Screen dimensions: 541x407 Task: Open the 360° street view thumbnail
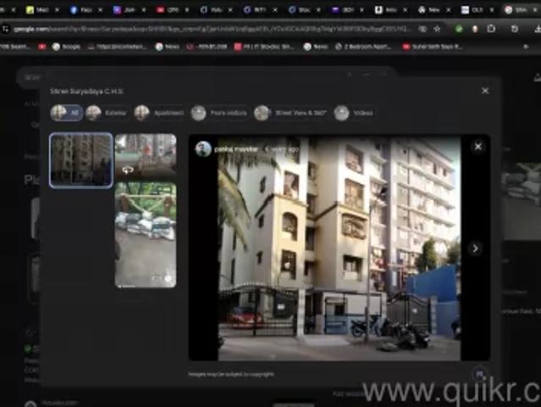[x=146, y=154]
